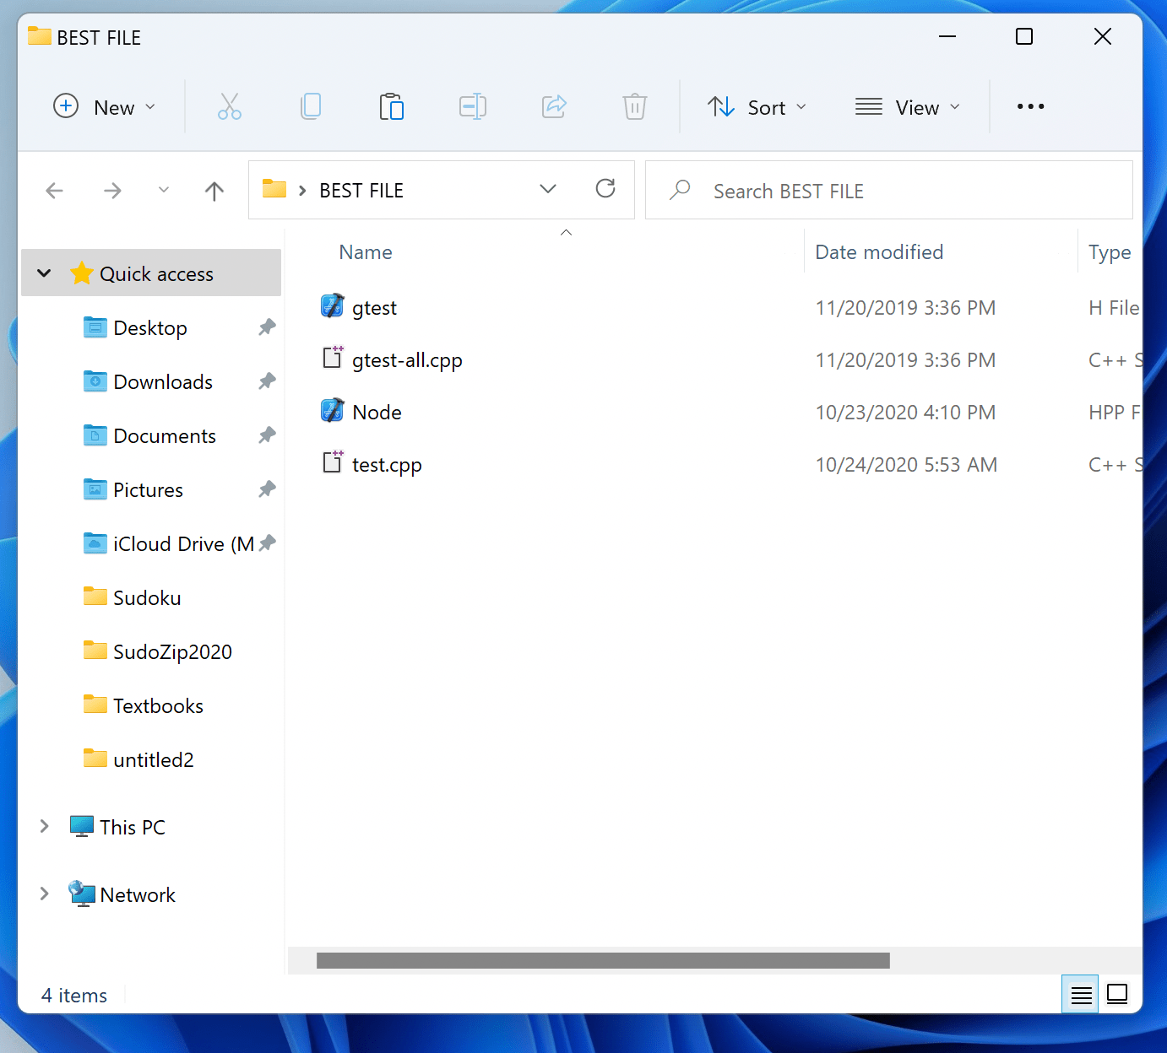1167x1053 pixels.
Task: Open the See more menu
Action: click(1030, 106)
